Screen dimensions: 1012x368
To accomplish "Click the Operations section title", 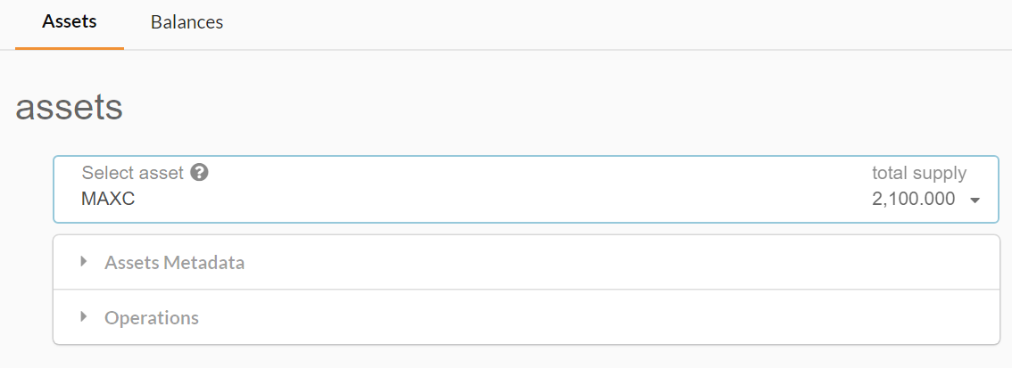I will 152,318.
